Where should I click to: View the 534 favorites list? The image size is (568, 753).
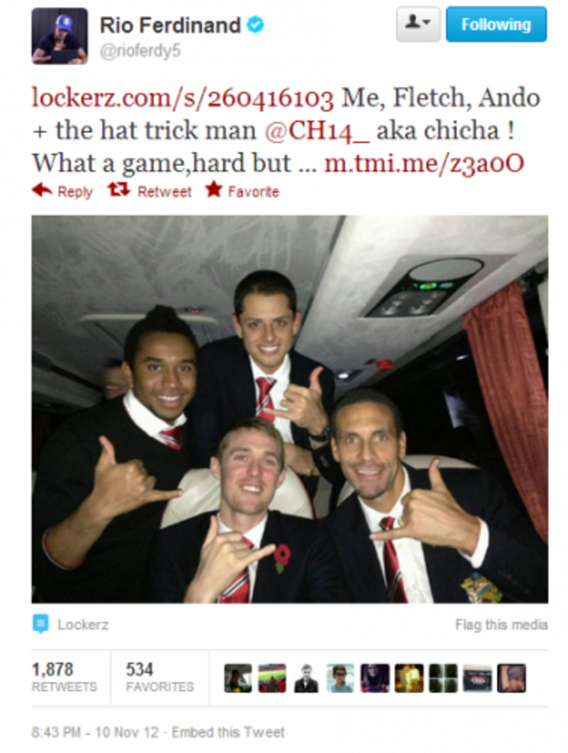click(160, 677)
